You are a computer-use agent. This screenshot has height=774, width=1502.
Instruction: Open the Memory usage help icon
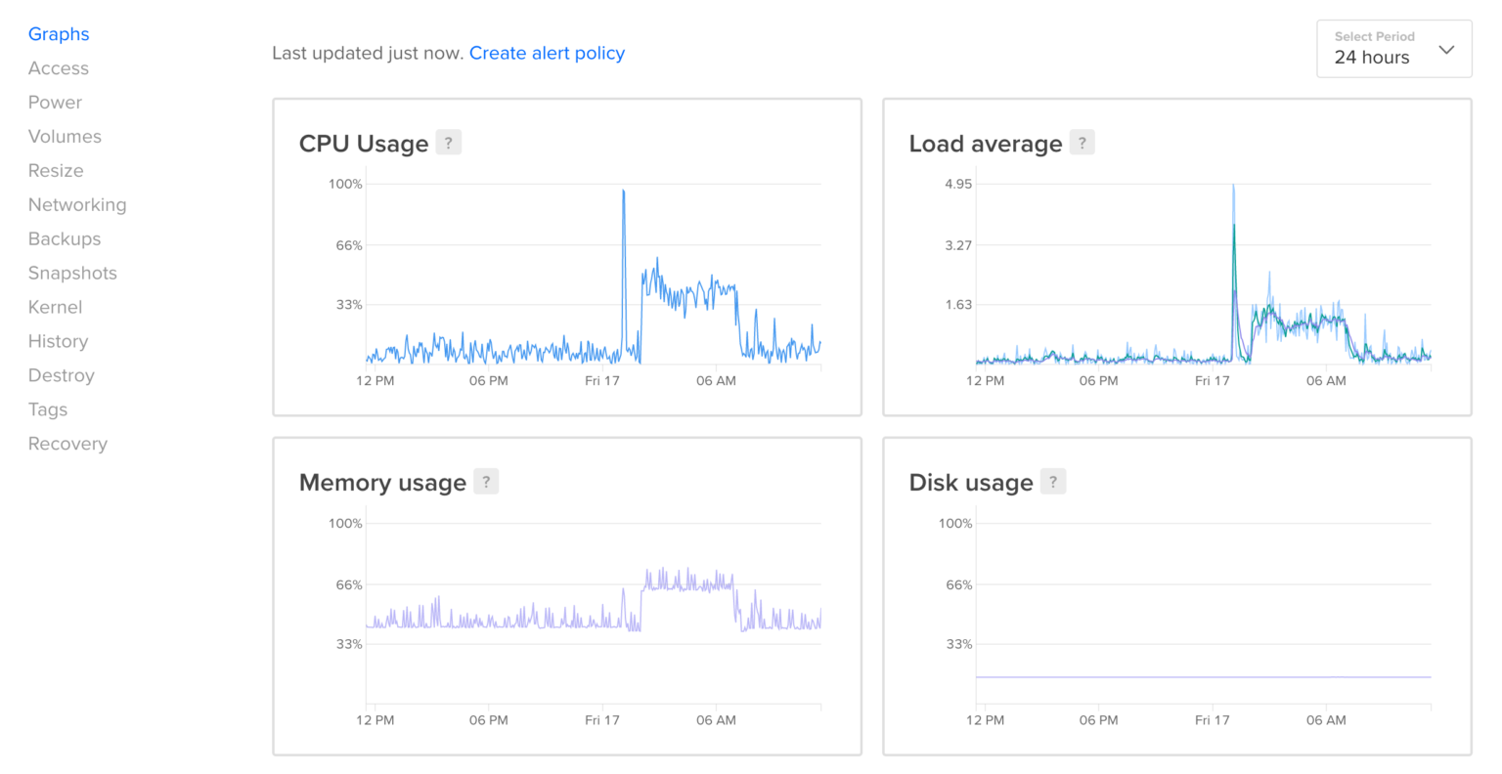coord(486,481)
